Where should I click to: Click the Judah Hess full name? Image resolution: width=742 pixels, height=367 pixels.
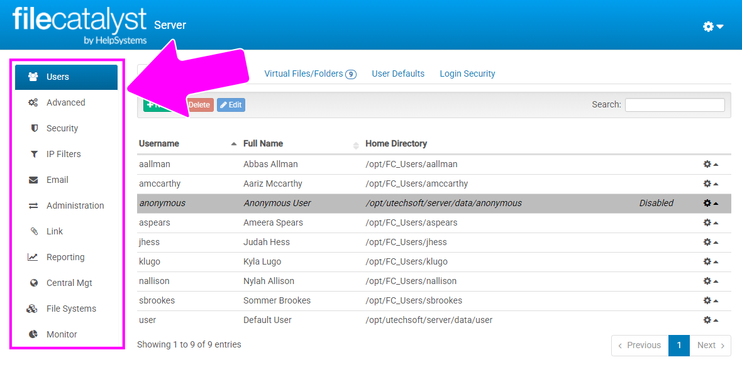pyautogui.click(x=267, y=242)
